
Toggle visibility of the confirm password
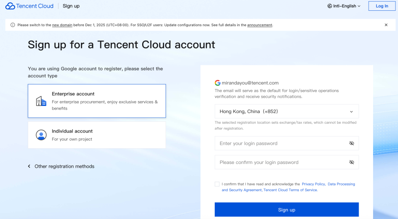tap(352, 162)
